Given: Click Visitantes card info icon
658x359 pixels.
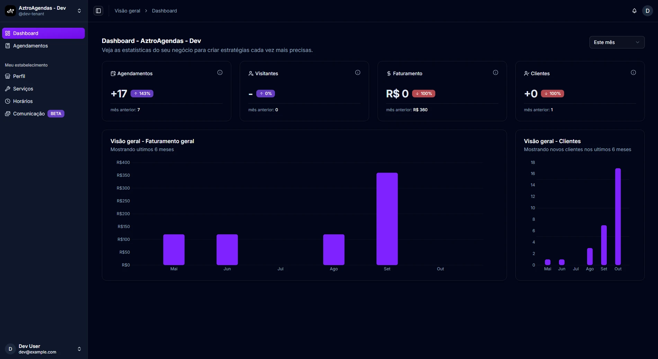Looking at the screenshot, I should pos(358,72).
